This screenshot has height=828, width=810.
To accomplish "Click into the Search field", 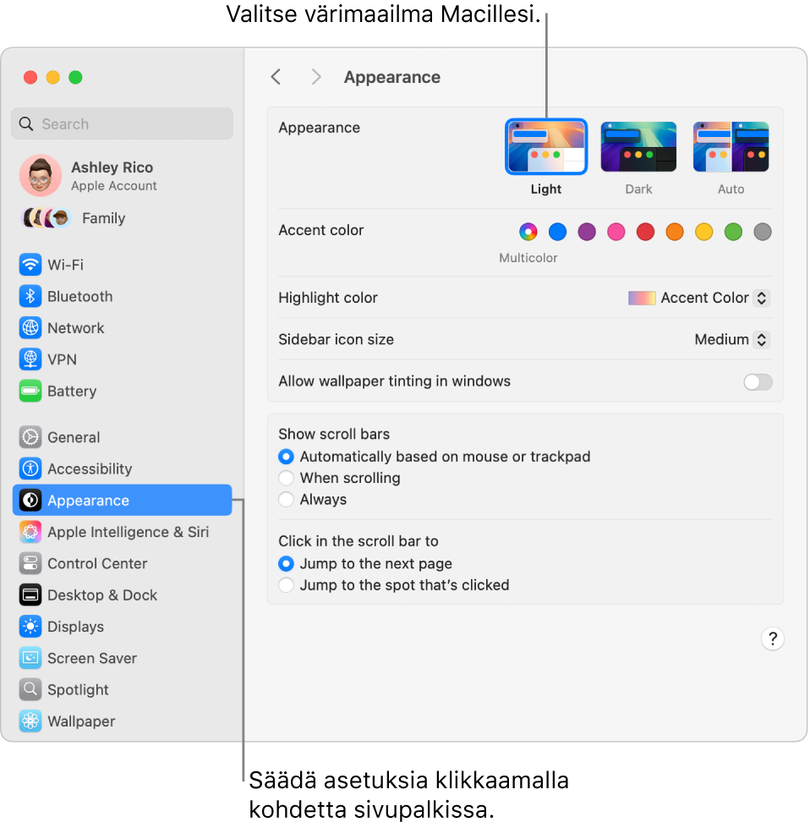I will click(x=123, y=124).
